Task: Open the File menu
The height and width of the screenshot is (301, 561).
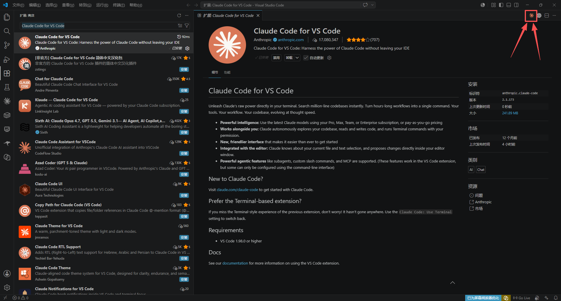Action: 18,5
